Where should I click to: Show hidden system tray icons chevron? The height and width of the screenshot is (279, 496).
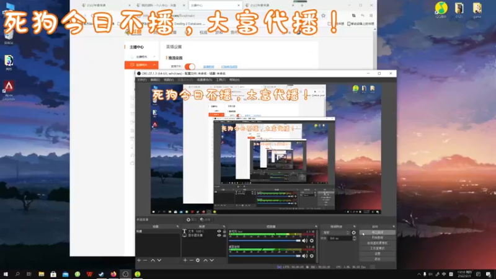point(419,274)
